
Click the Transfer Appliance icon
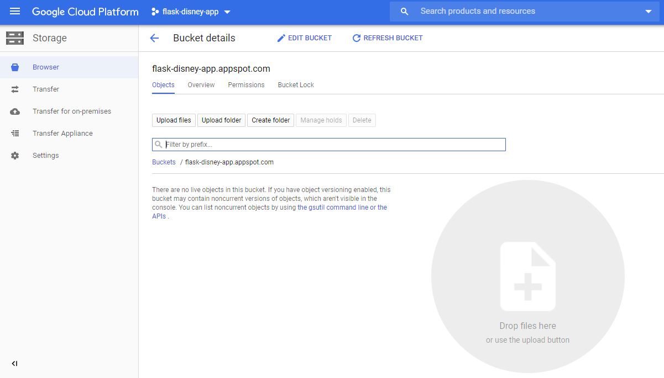click(x=15, y=134)
